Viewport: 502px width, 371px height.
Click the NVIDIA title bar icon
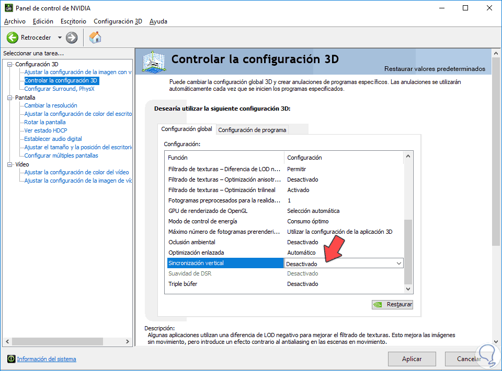click(9, 8)
